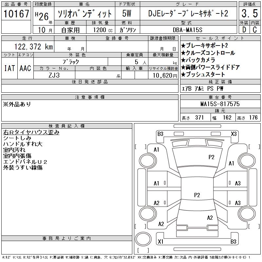
Task: Select the B3 mark at the rear bumper
Action: pyautogui.click(x=234, y=241)
